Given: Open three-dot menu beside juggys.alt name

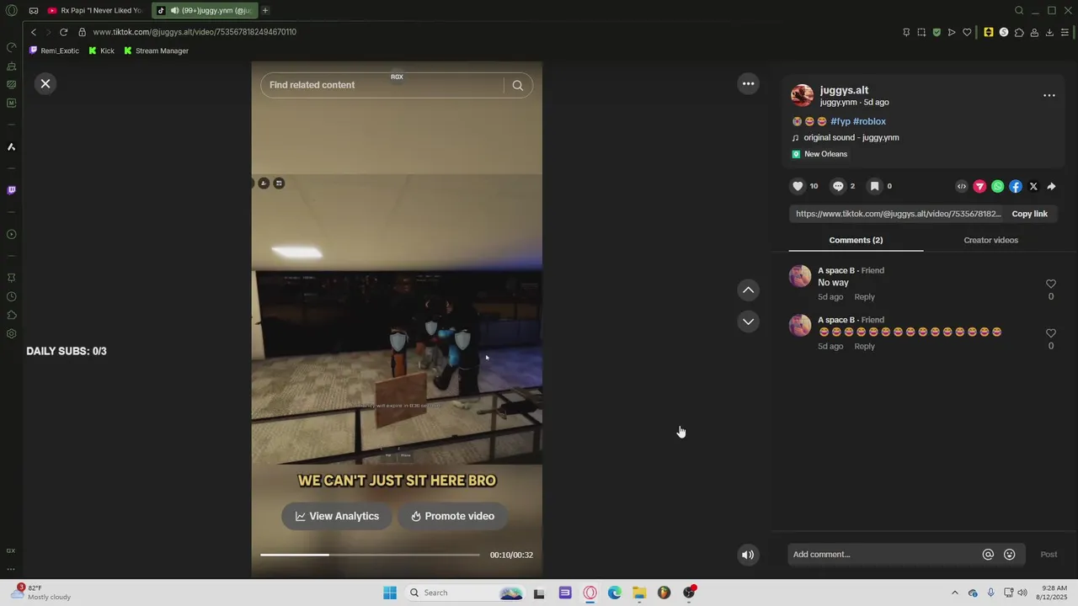Looking at the screenshot, I should (x=1049, y=95).
